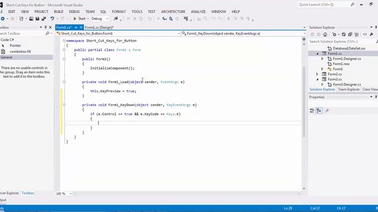This screenshot has width=378, height=212.
Task: Click the Save All toolbar icon
Action: [x=44, y=19]
